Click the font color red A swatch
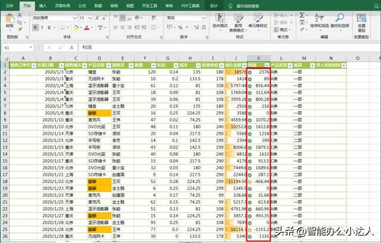Image resolution: width=381 pixels, height=243 pixels. 87,27
